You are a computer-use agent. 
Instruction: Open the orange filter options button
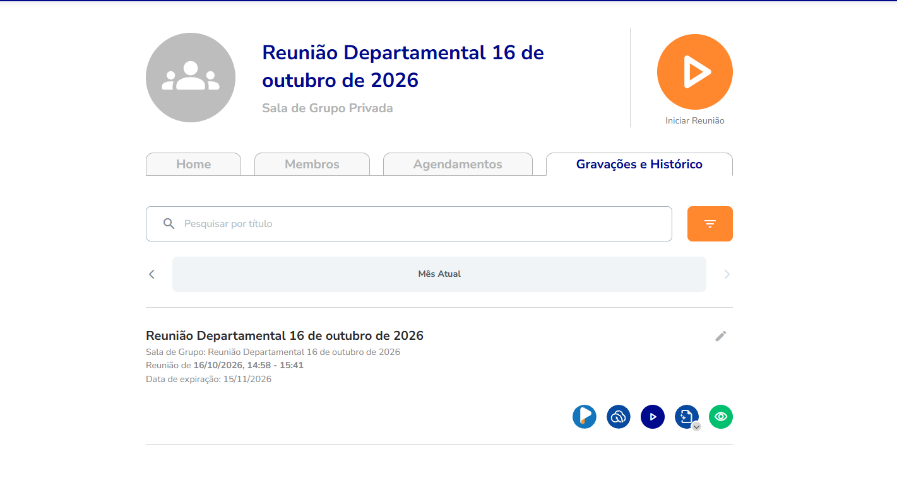coord(710,224)
